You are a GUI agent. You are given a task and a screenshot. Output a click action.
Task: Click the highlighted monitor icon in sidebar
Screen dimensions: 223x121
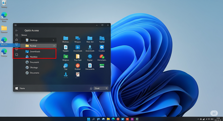(17, 44)
